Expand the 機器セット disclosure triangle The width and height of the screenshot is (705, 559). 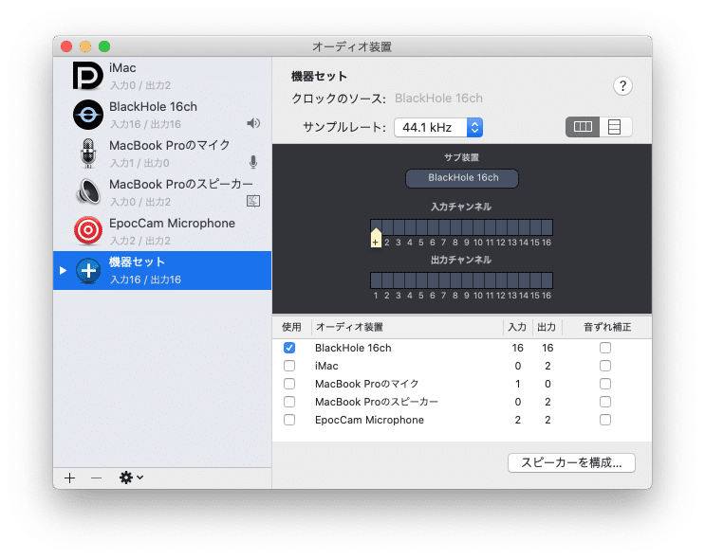63,270
